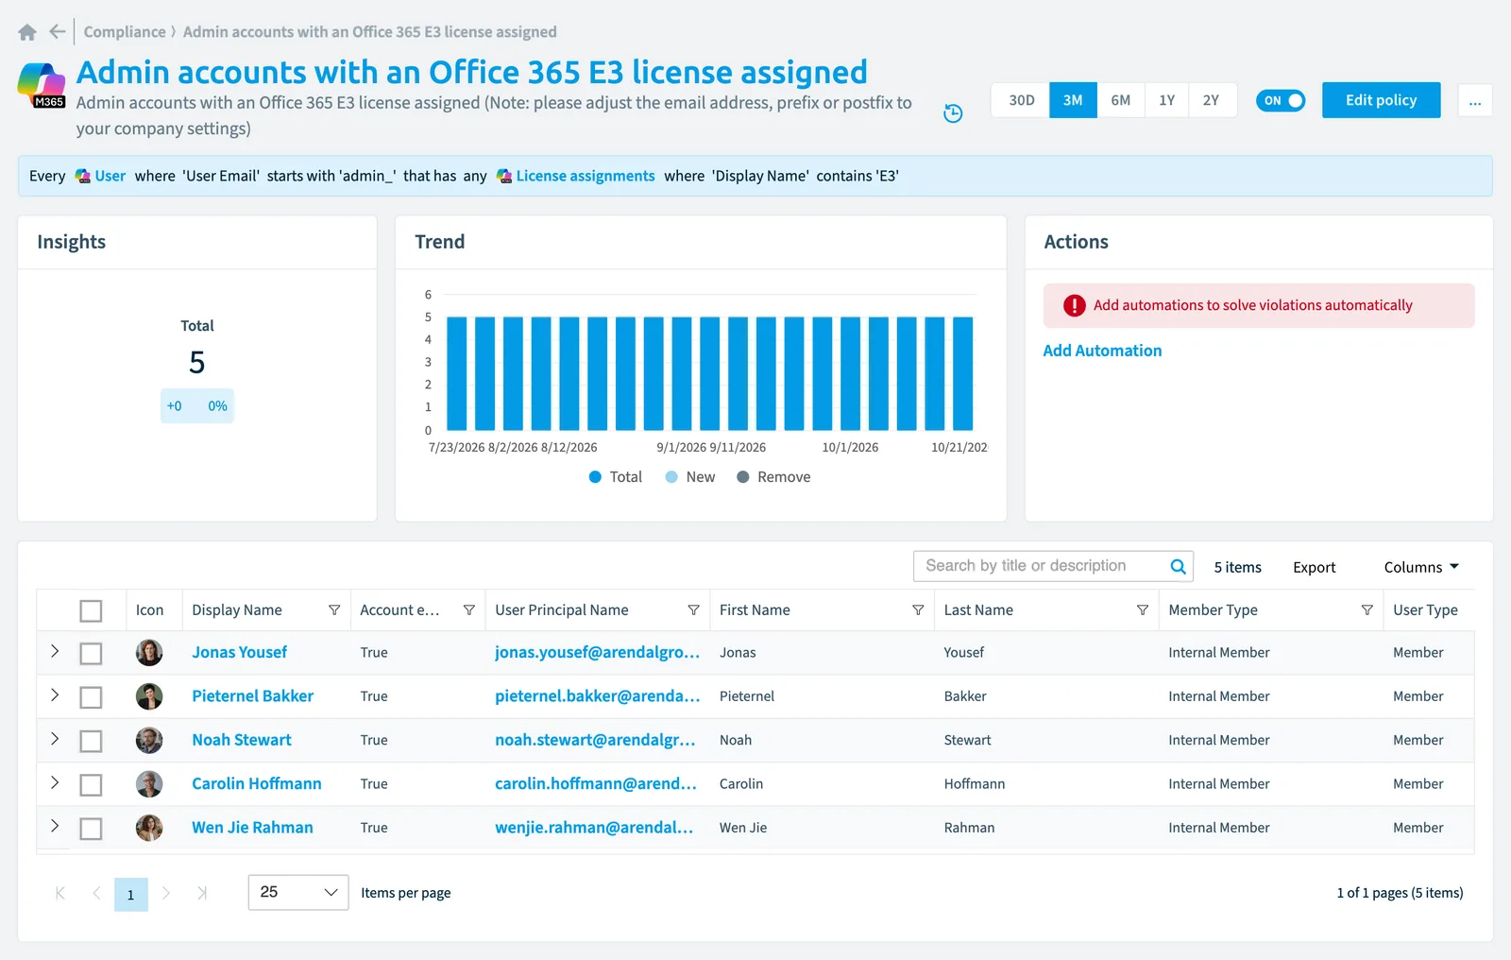The height and width of the screenshot is (960, 1511).
Task: Click the Add Automation link
Action: 1102,351
